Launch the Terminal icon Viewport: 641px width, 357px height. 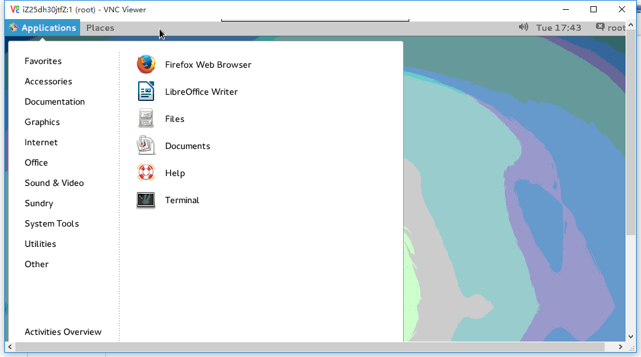pos(146,200)
